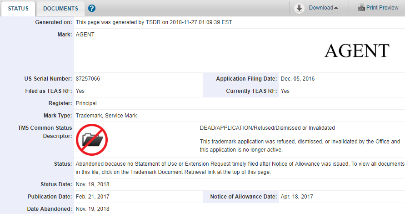Click the Application Filing Date value Dec. 05, 2016
The height and width of the screenshot is (214, 405).
[x=298, y=79]
